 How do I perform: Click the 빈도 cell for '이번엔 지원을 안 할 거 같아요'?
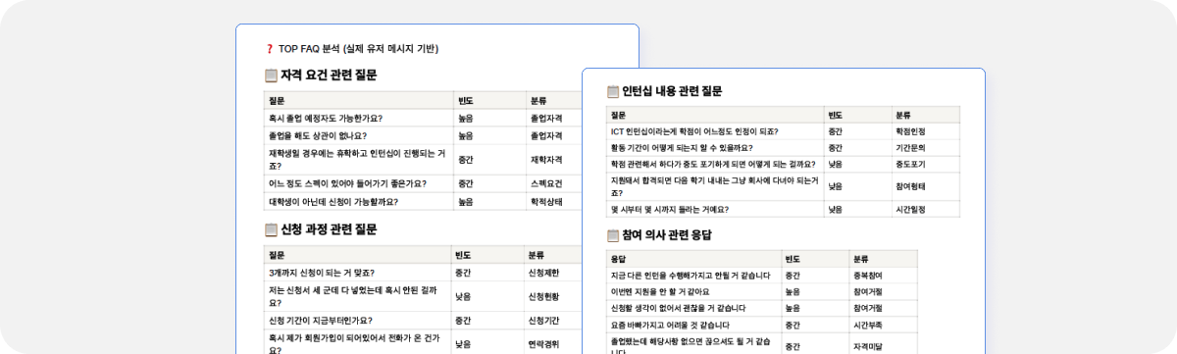793,291
